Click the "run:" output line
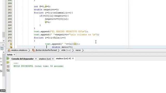The width and height of the screenshot is (166, 93). (16, 63)
